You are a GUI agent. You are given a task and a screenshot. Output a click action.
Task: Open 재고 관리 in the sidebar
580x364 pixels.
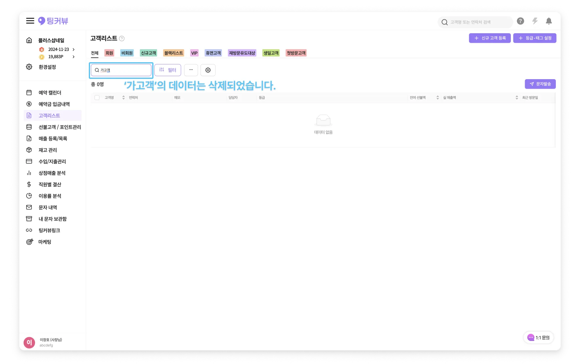48,150
